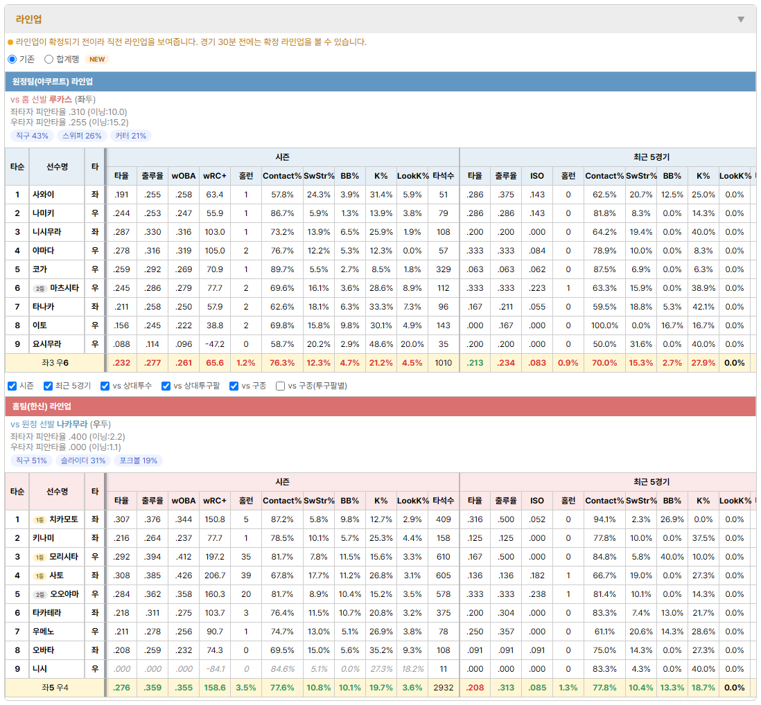Select the 기존 radio option
This screenshot has width=761, height=705.
point(12,59)
